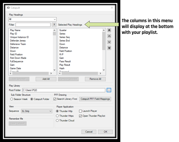179x142 pixels.
Task: Open the Sequence SL Only dropdown
Action: 37,111
